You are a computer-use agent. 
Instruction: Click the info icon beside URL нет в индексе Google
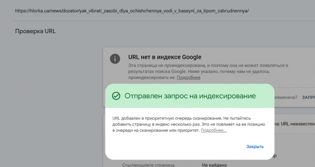coord(115,59)
